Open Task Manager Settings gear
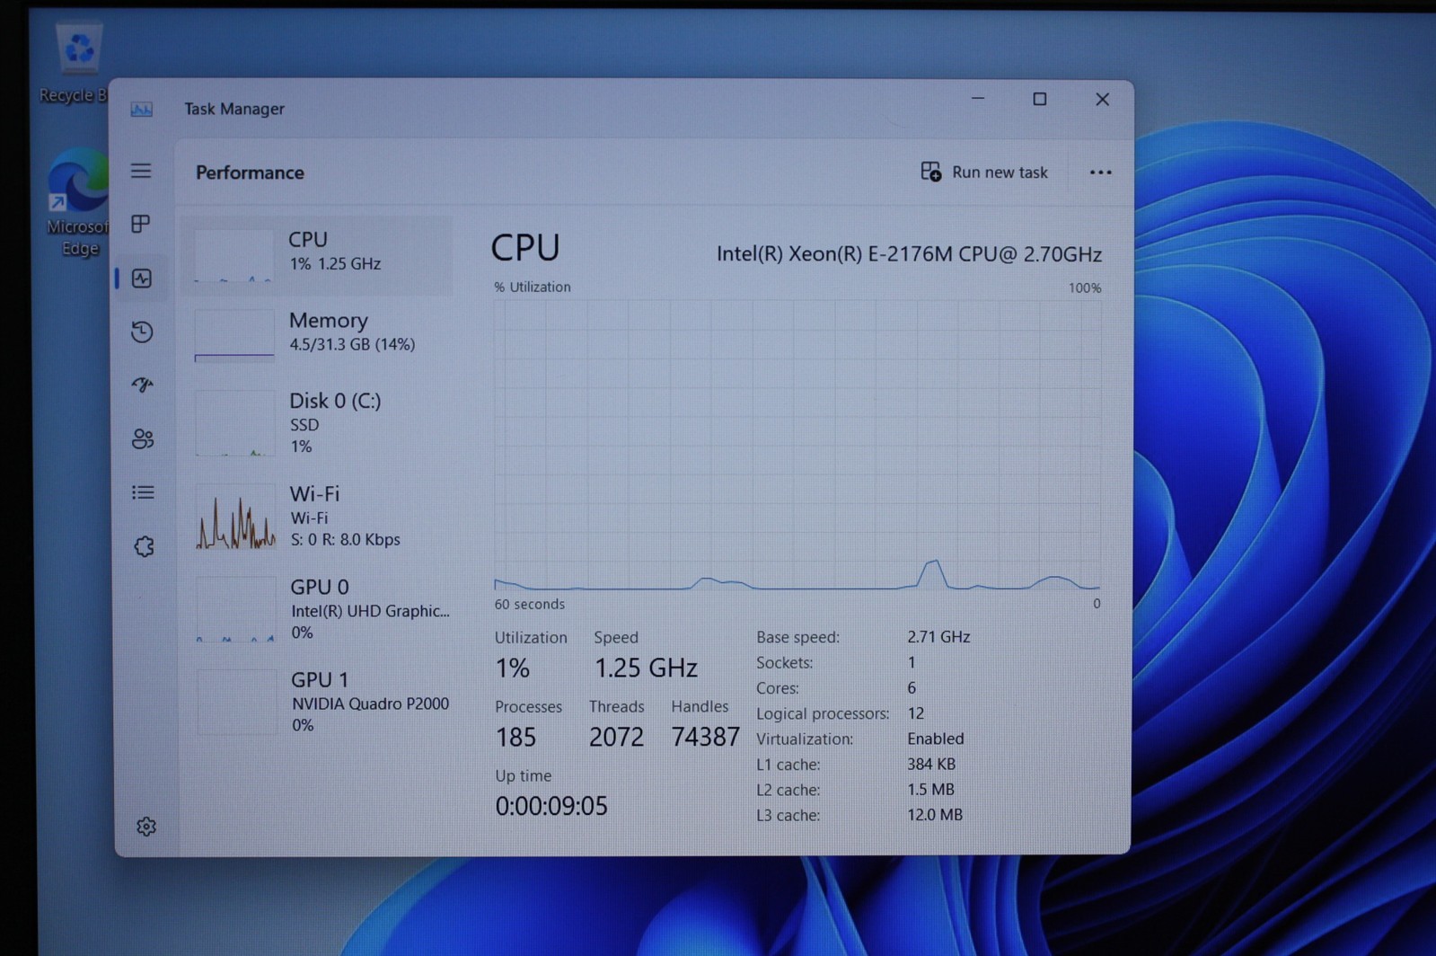The height and width of the screenshot is (956, 1436). click(x=146, y=827)
